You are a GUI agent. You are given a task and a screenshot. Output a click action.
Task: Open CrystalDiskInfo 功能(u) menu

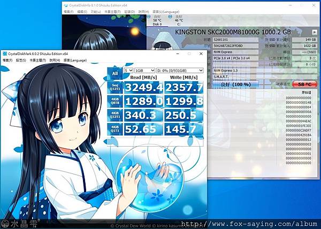96,12
